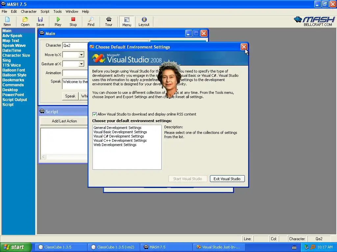
Task: Expand the Move to X dropdown
Action: point(81,55)
